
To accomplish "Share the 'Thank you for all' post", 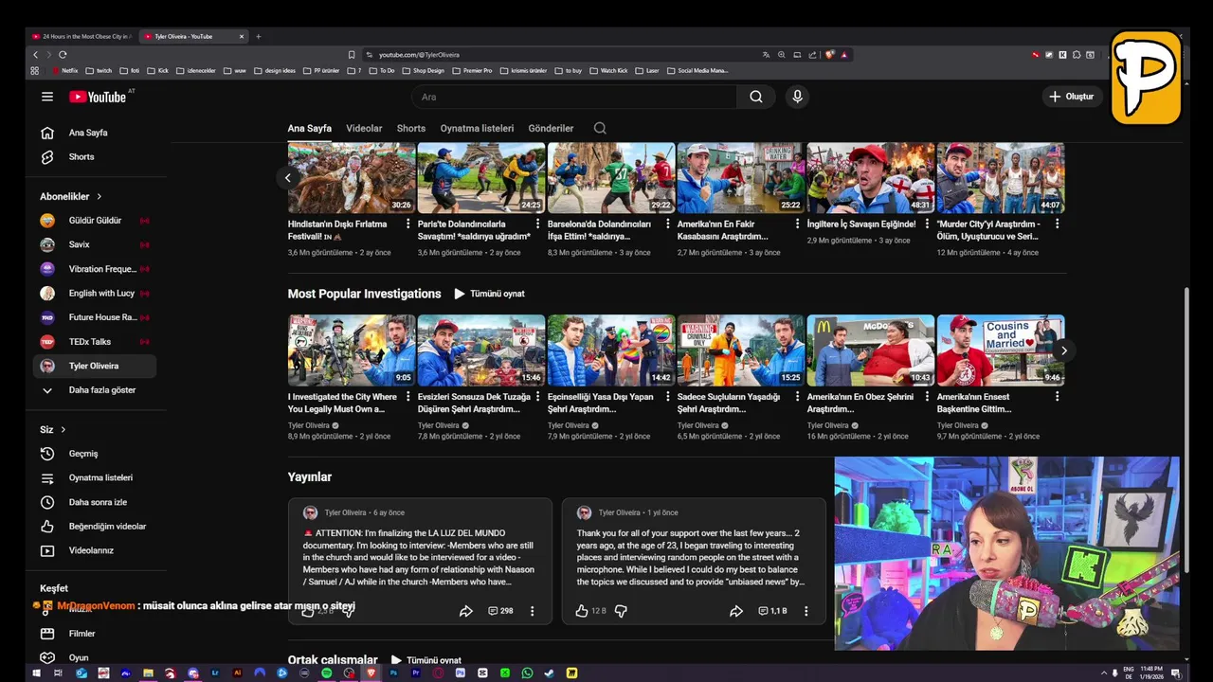I will point(735,611).
